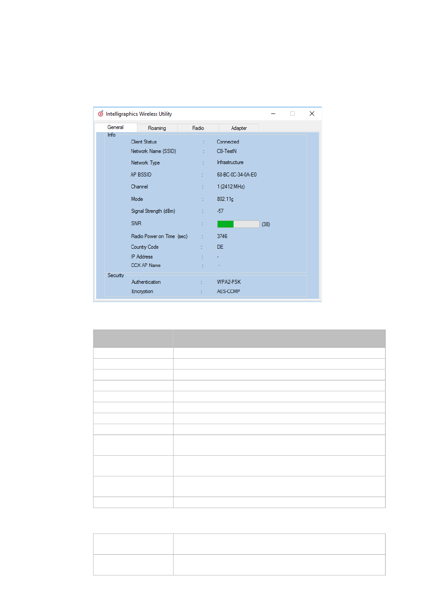
Task: Open the Adapter tab
Action: tap(239, 128)
